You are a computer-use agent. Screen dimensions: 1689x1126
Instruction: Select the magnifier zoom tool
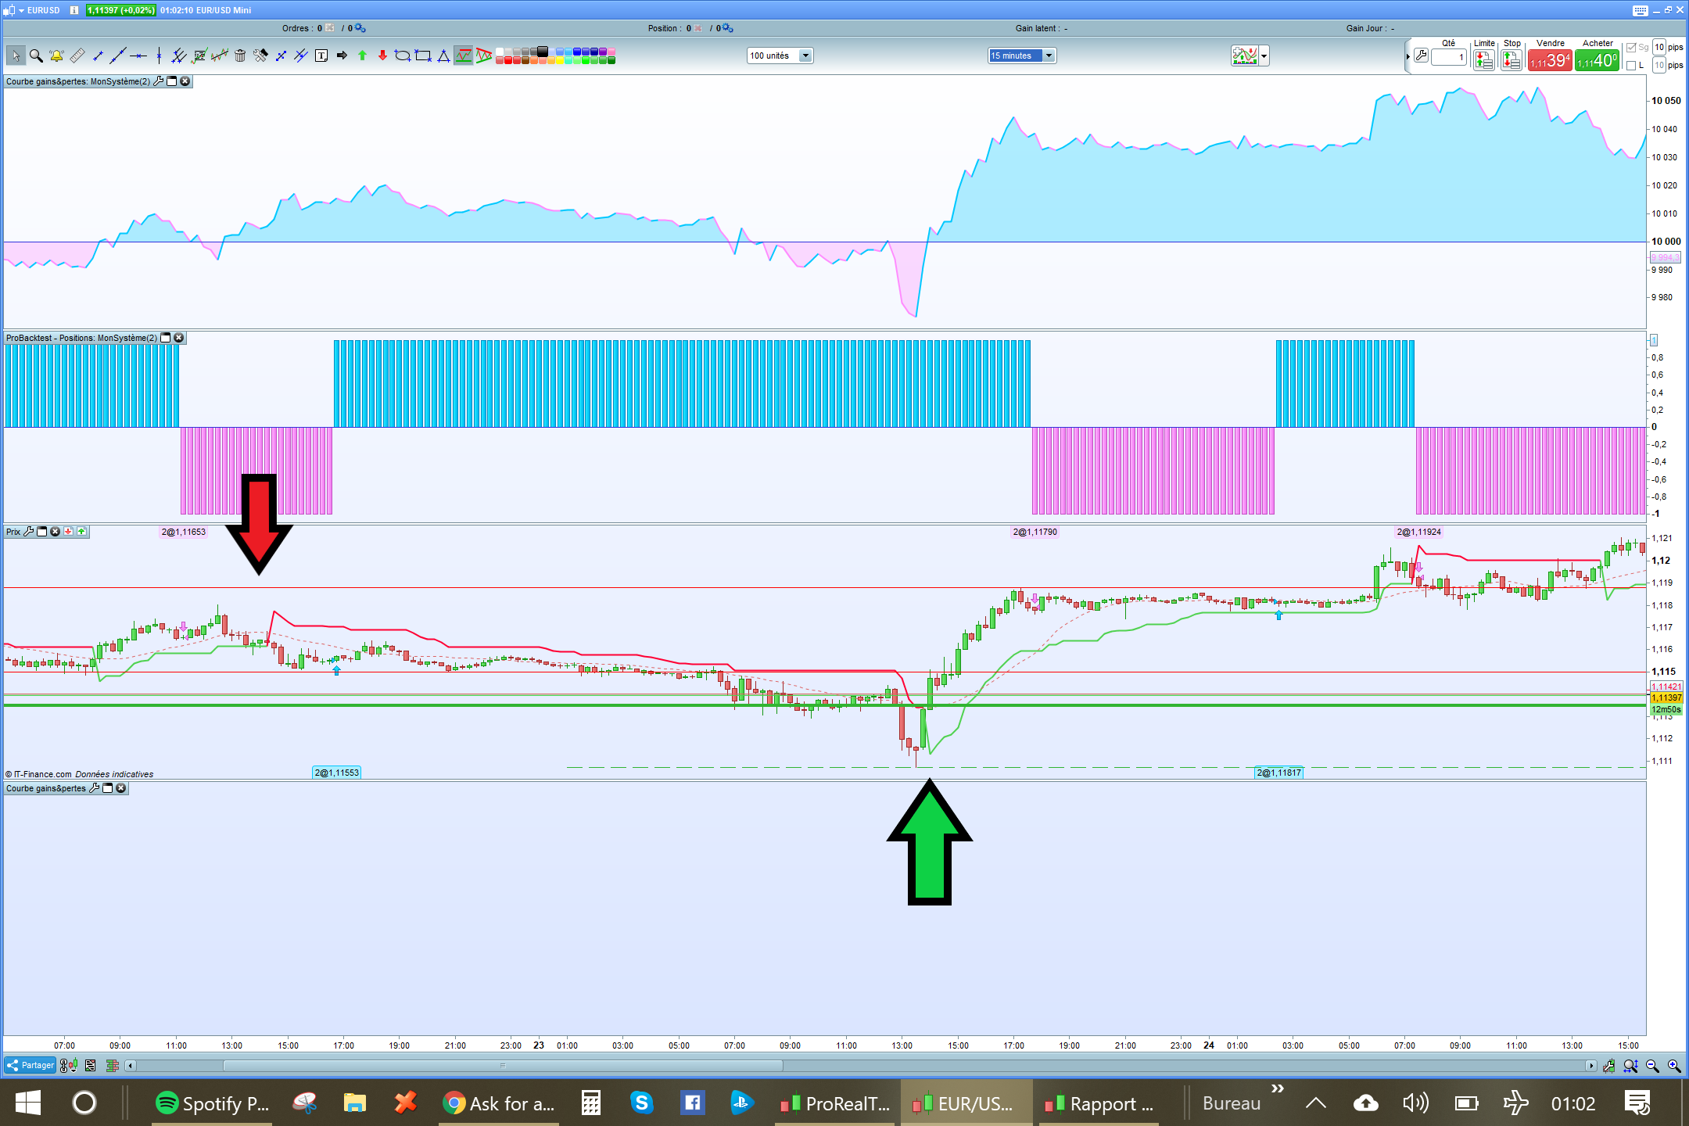pos(36,56)
